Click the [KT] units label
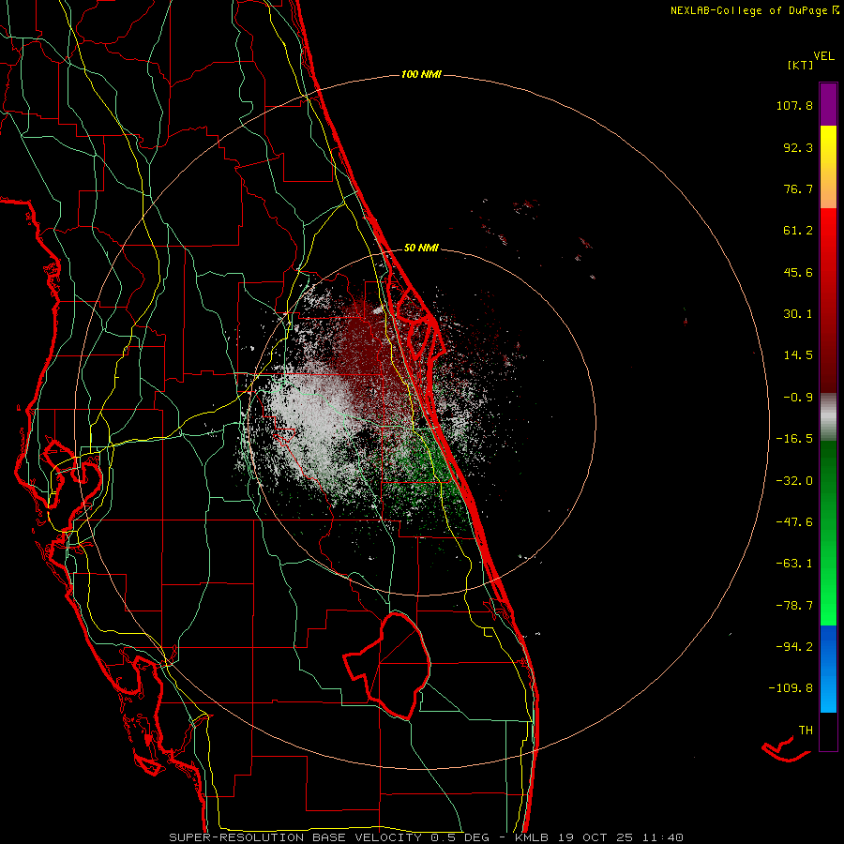This screenshot has height=844, width=844. (801, 65)
